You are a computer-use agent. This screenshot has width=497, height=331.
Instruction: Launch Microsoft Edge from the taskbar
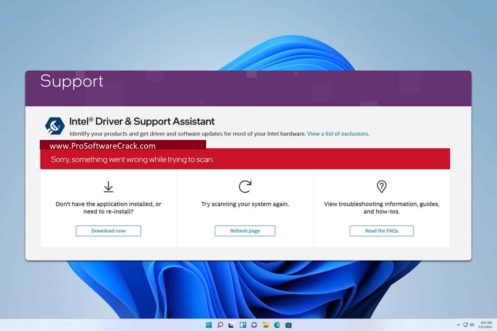(277, 325)
